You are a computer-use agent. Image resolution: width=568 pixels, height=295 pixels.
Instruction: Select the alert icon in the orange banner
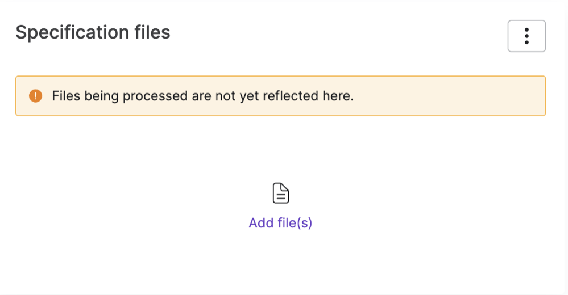[x=35, y=96]
